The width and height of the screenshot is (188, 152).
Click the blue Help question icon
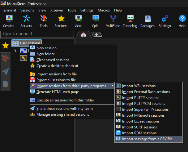[182, 18]
